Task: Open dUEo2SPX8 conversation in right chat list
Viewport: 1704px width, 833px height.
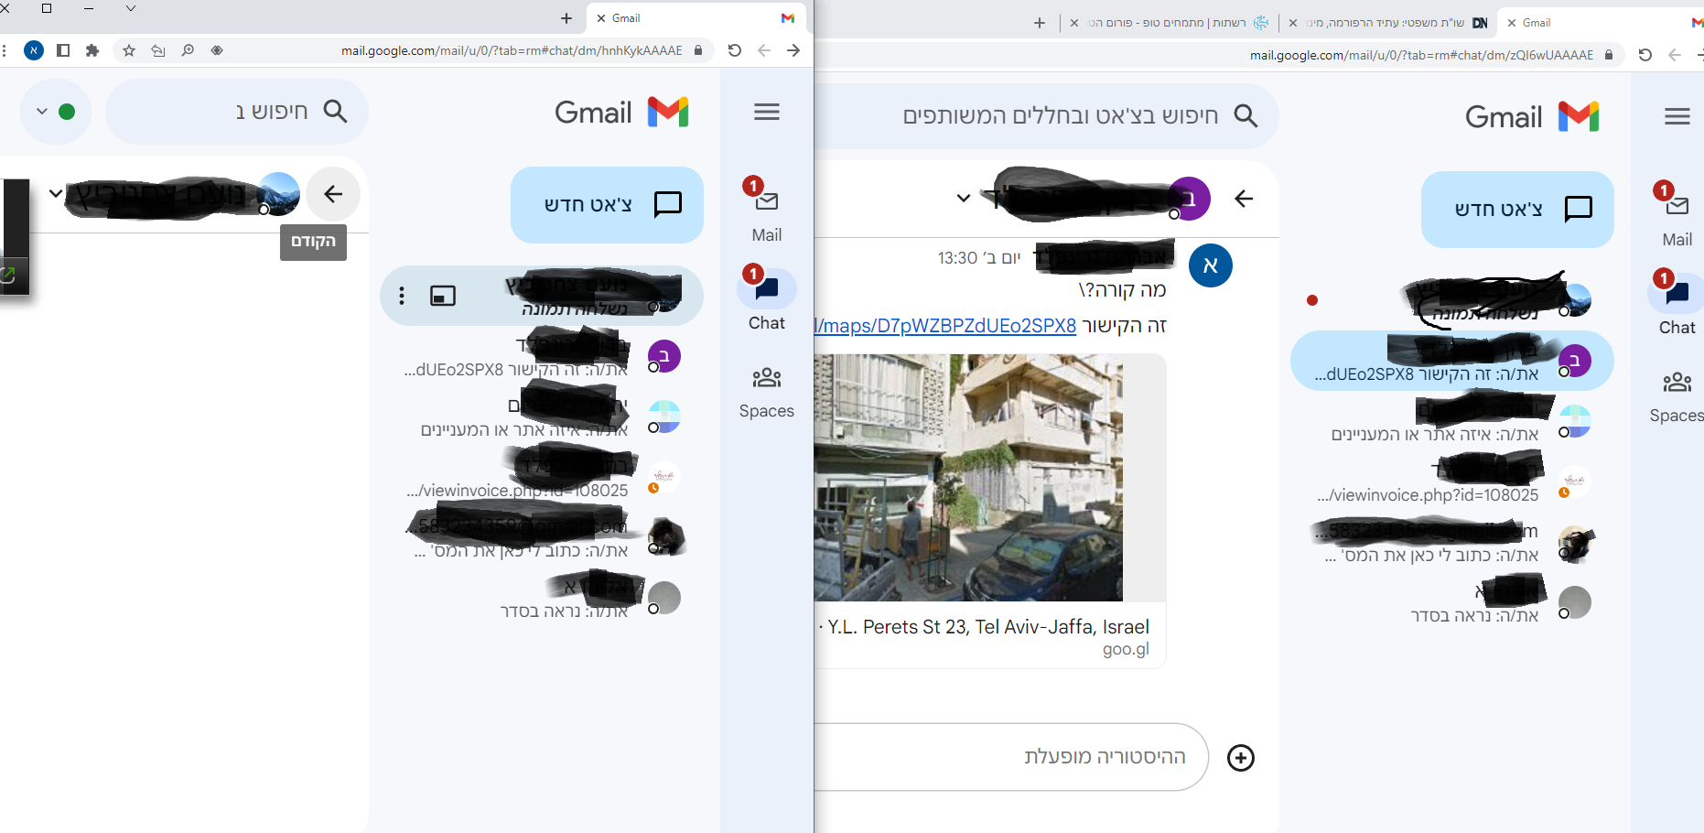Action: pyautogui.click(x=1451, y=361)
